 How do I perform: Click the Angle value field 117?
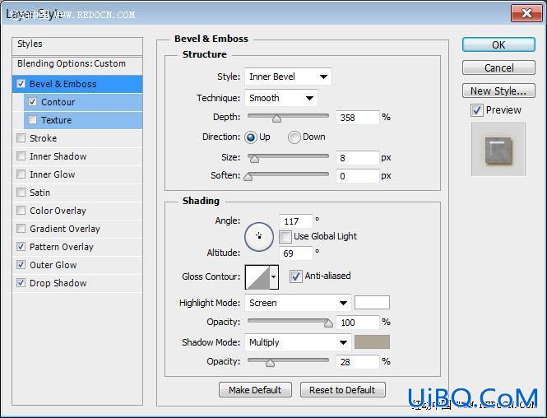coord(296,221)
